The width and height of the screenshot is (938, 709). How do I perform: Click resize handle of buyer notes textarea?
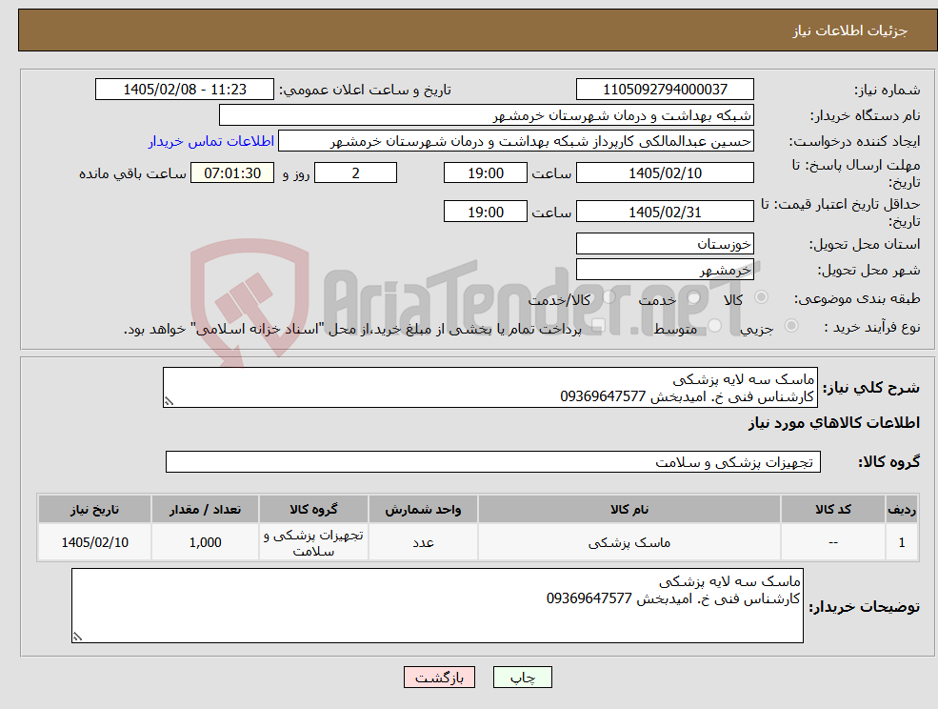[77, 638]
